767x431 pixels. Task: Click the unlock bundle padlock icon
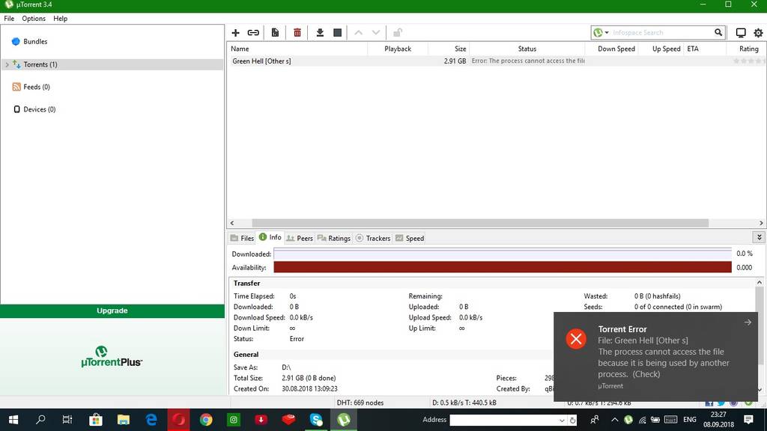[397, 33]
